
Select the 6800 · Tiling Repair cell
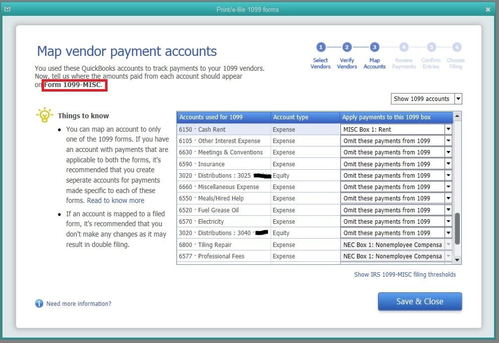point(223,245)
